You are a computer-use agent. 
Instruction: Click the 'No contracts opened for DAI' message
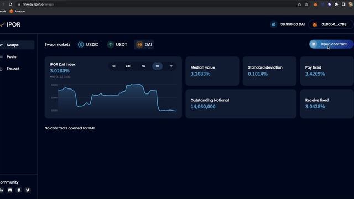70,128
